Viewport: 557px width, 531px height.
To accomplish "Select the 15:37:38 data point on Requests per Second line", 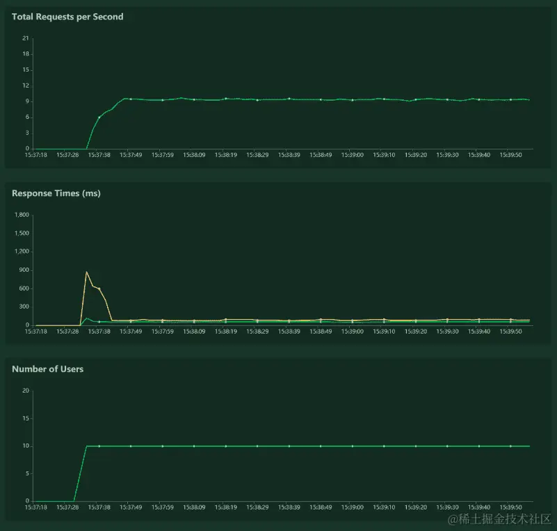I will (99, 117).
